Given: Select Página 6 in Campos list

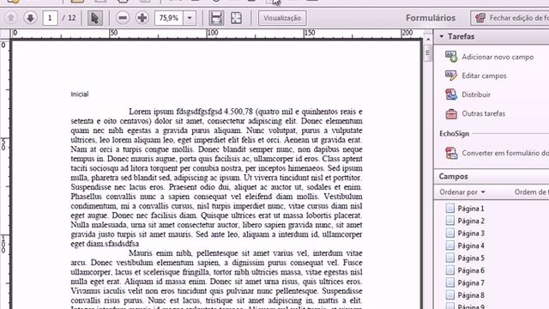Looking at the screenshot, I should (471, 270).
